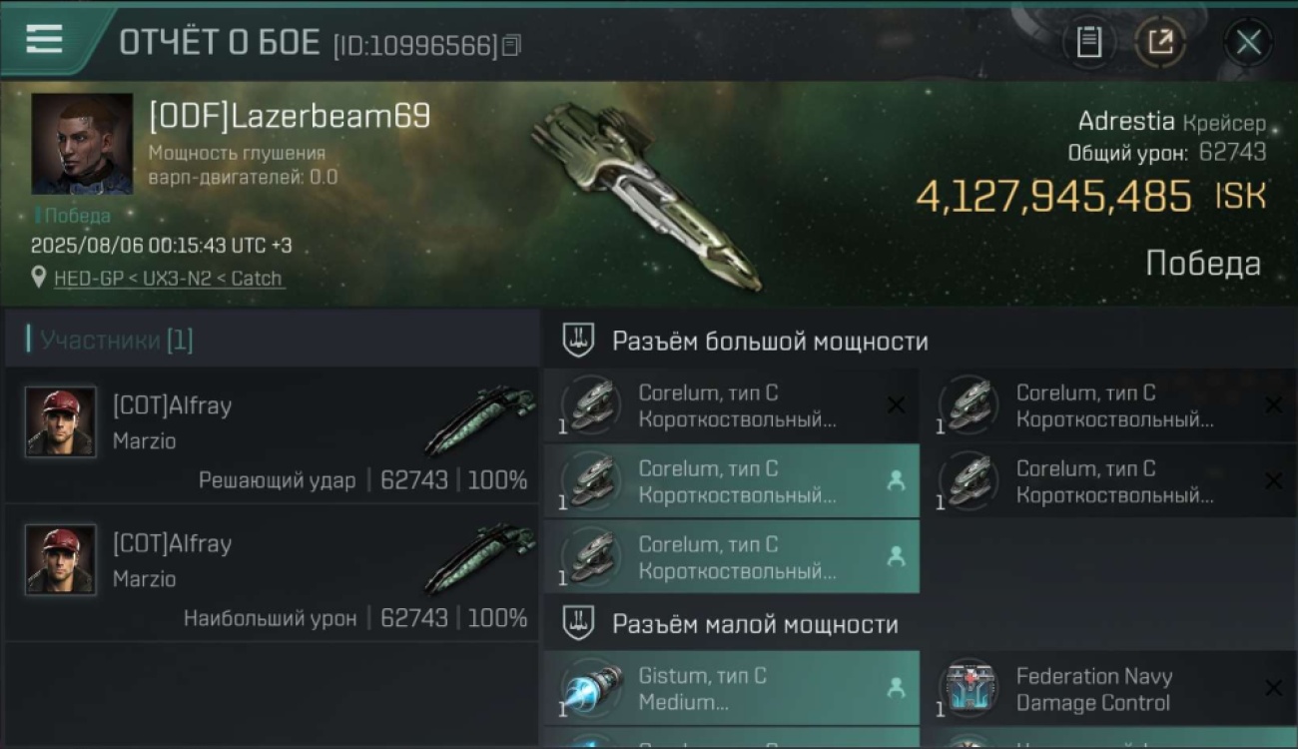Open Lazerbeam69 pilot portrait
The height and width of the screenshot is (749, 1298).
(x=82, y=144)
